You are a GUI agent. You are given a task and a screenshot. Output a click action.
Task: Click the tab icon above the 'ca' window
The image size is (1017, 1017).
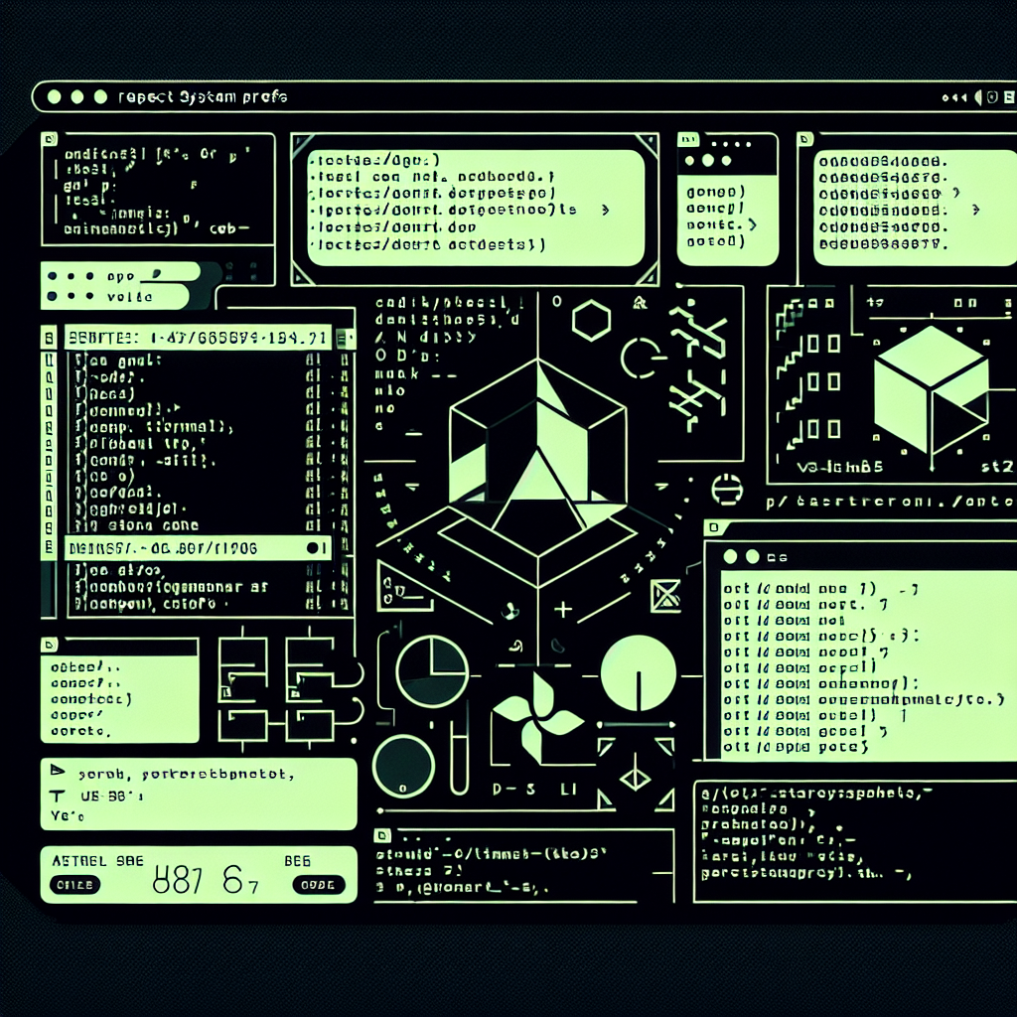pyautogui.click(x=713, y=527)
